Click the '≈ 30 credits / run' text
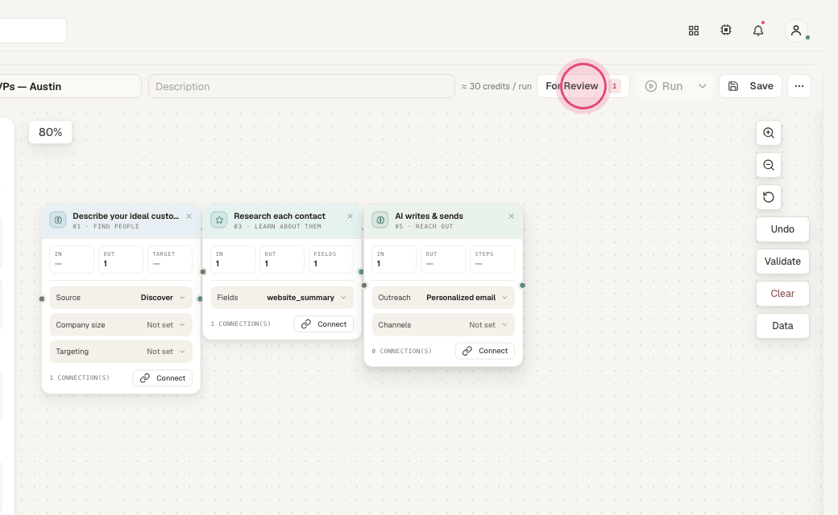Viewport: 838px width, 515px height. 496,86
